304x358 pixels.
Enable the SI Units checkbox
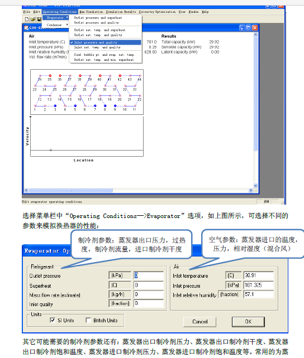[x=53, y=320]
